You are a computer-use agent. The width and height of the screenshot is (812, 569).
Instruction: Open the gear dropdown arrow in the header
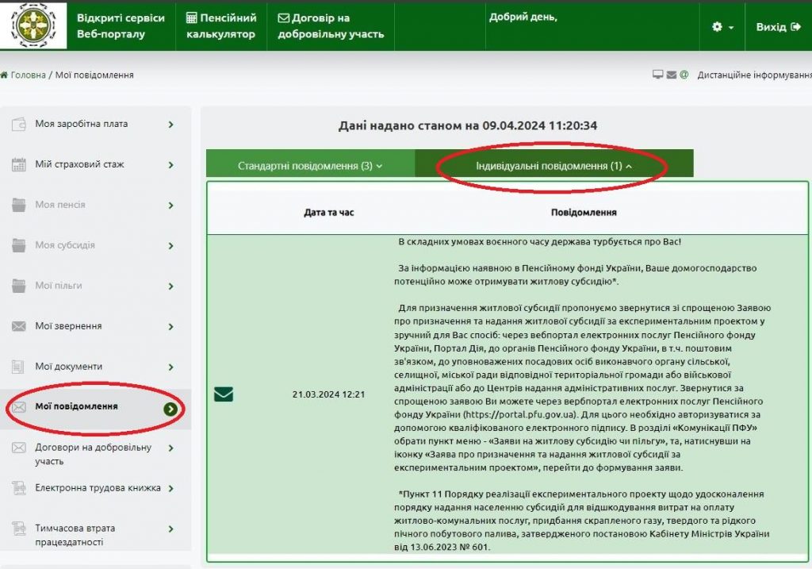click(733, 25)
